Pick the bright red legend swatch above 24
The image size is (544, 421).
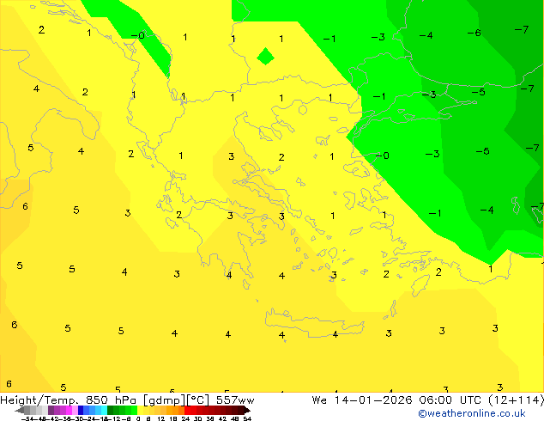187,411
